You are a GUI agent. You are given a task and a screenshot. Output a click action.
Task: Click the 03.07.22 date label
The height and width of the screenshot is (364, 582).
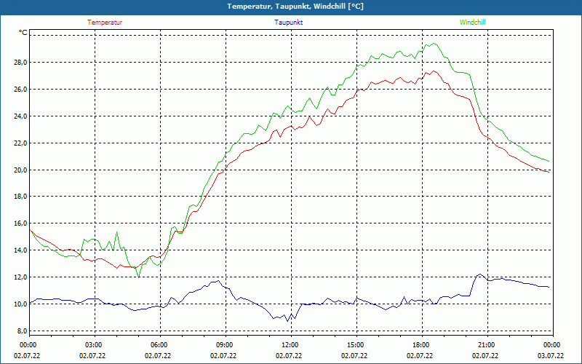coord(551,355)
